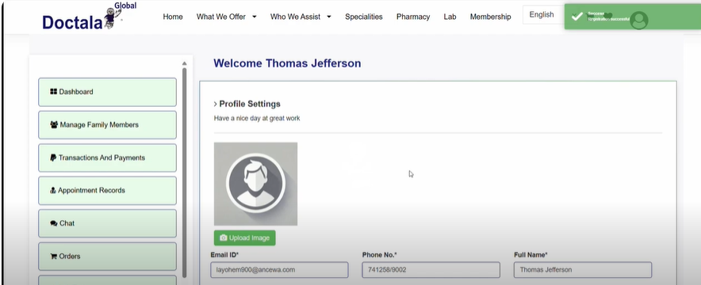View Appointment Records
The image size is (701, 285).
pos(107,191)
